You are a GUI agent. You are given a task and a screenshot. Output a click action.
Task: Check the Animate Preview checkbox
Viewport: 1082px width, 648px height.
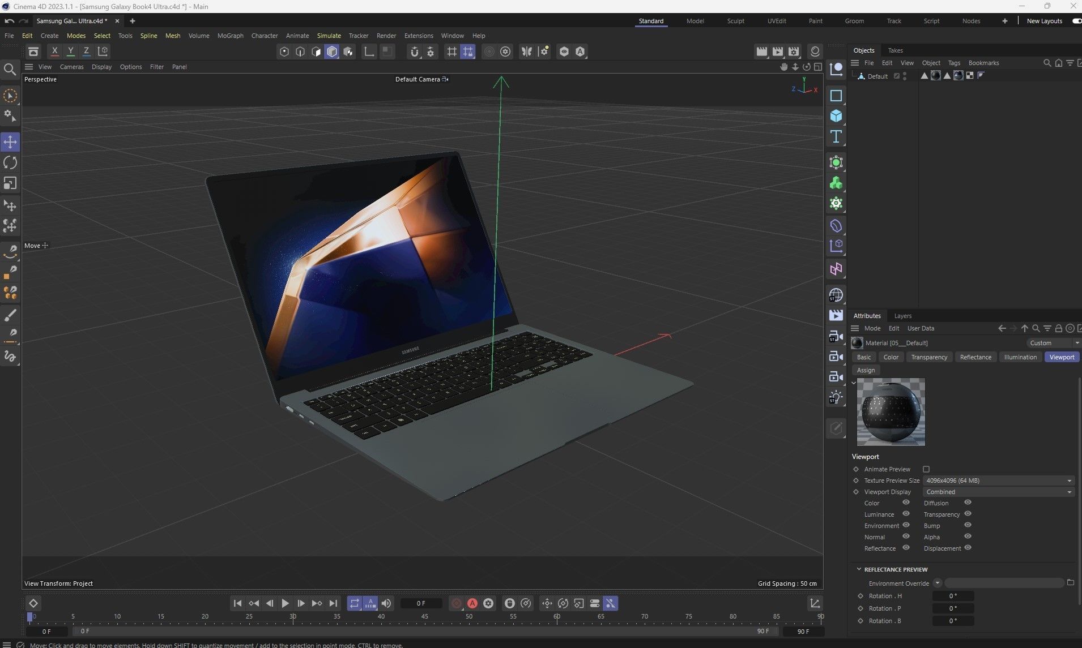(x=926, y=469)
